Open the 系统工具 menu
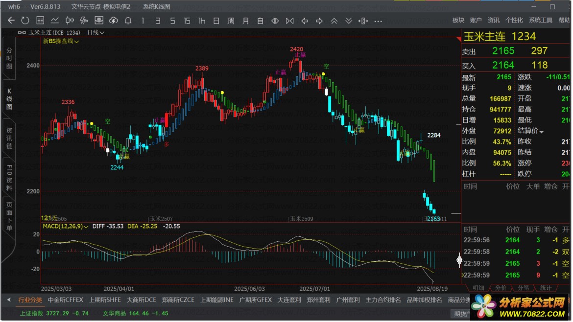 point(541,20)
